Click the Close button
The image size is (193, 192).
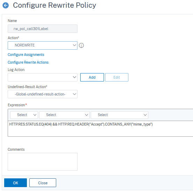43,183
